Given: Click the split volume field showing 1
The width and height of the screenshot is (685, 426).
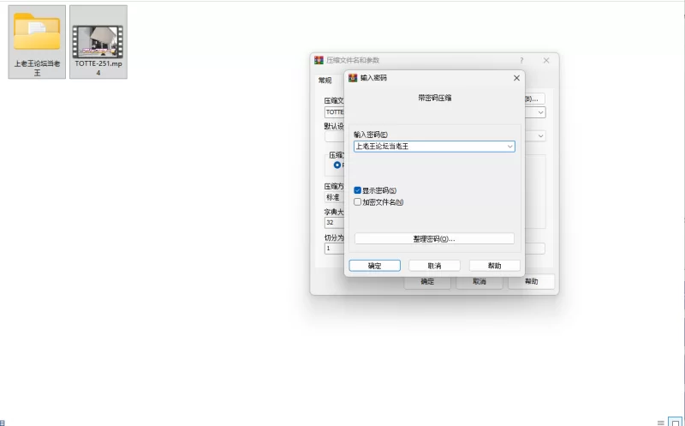Looking at the screenshot, I should (335, 249).
